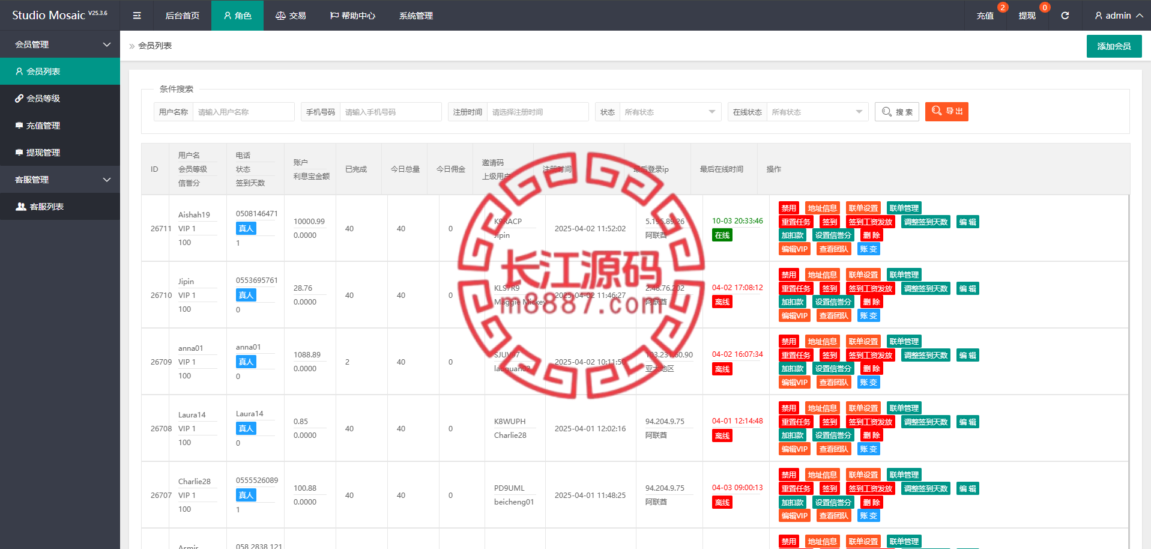The width and height of the screenshot is (1151, 549).
Task: Open 账变 for user Laura14
Action: point(868,449)
